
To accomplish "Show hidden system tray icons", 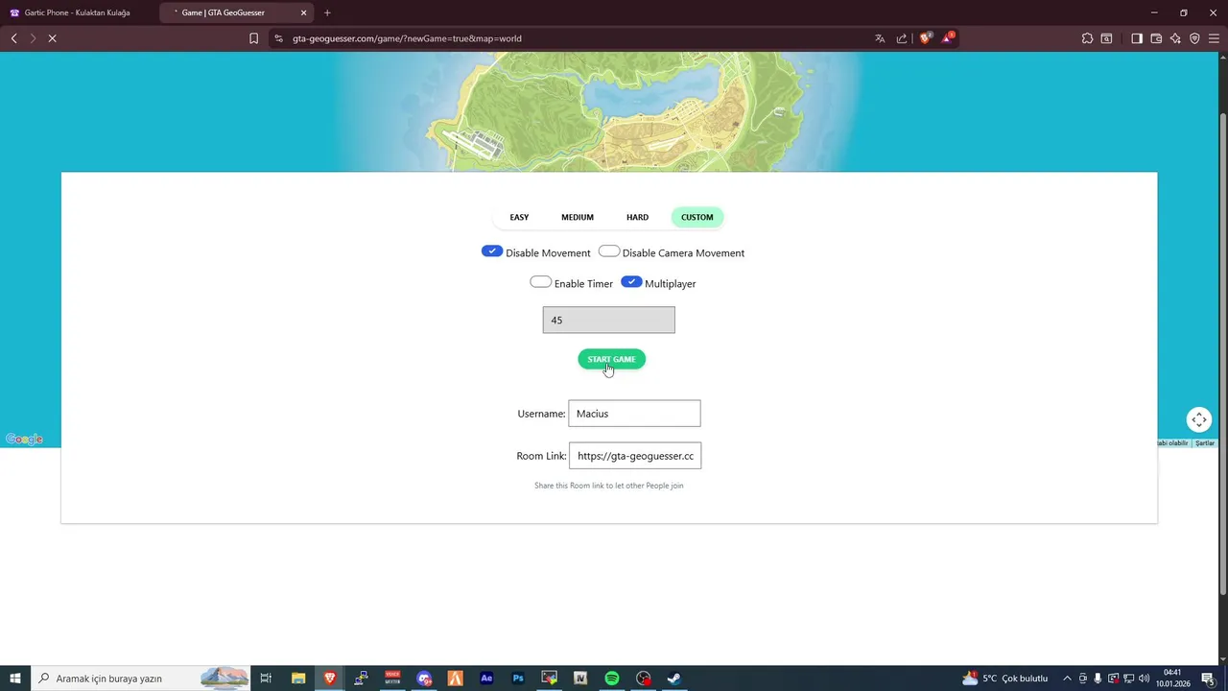I will (x=1067, y=679).
